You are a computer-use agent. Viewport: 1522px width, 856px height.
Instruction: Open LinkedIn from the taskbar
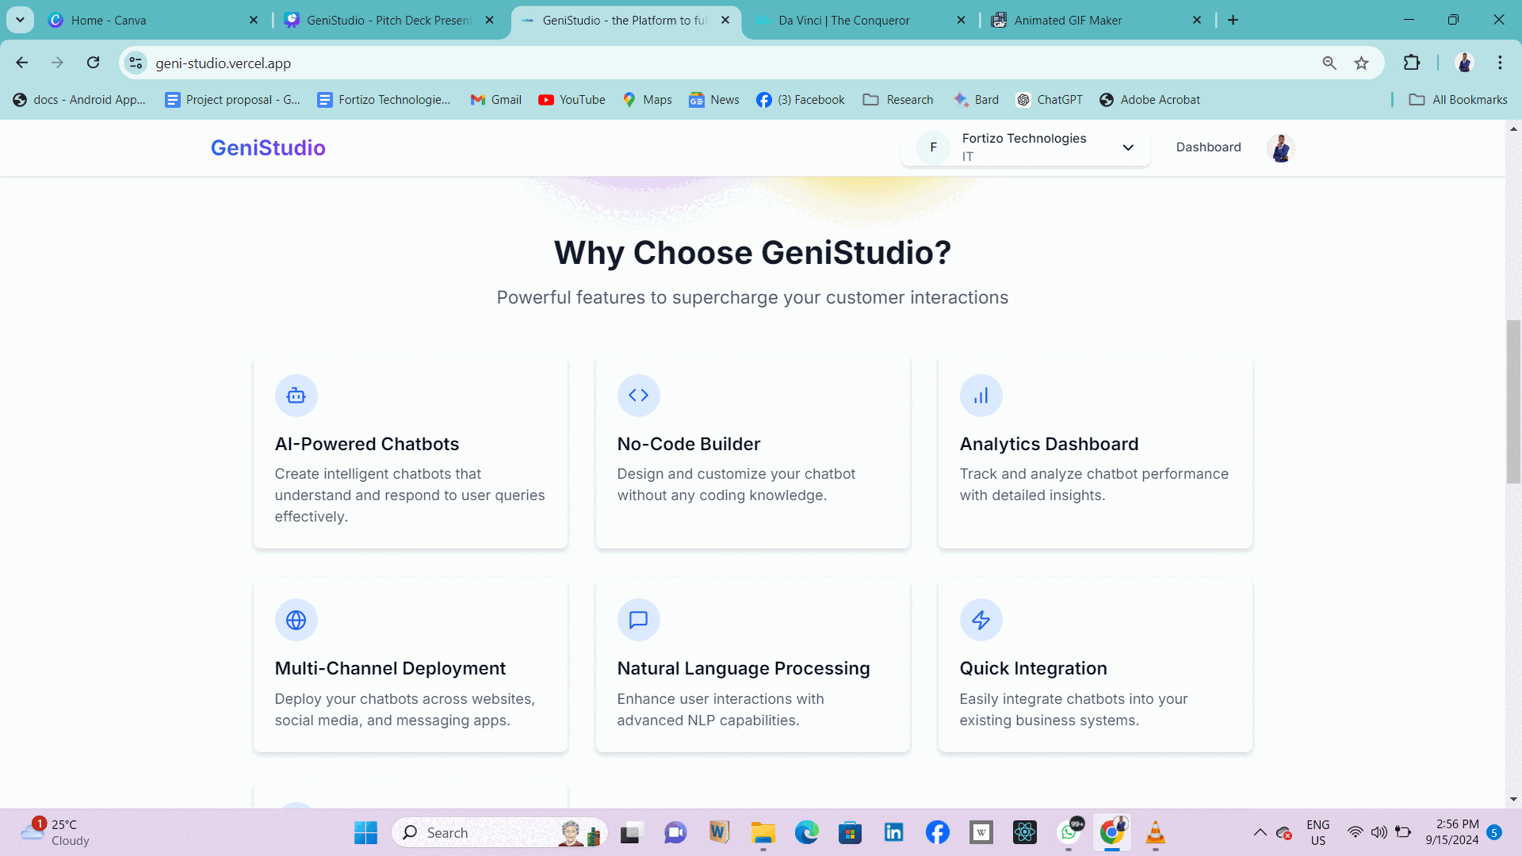coord(893,832)
